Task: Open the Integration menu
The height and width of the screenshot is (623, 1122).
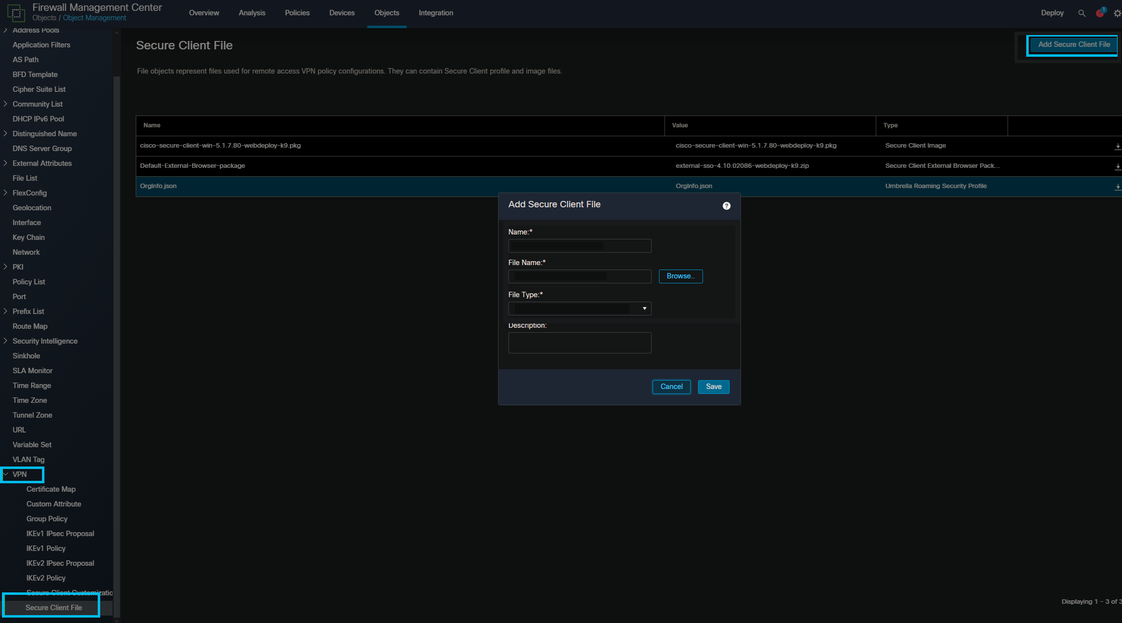Action: click(436, 13)
